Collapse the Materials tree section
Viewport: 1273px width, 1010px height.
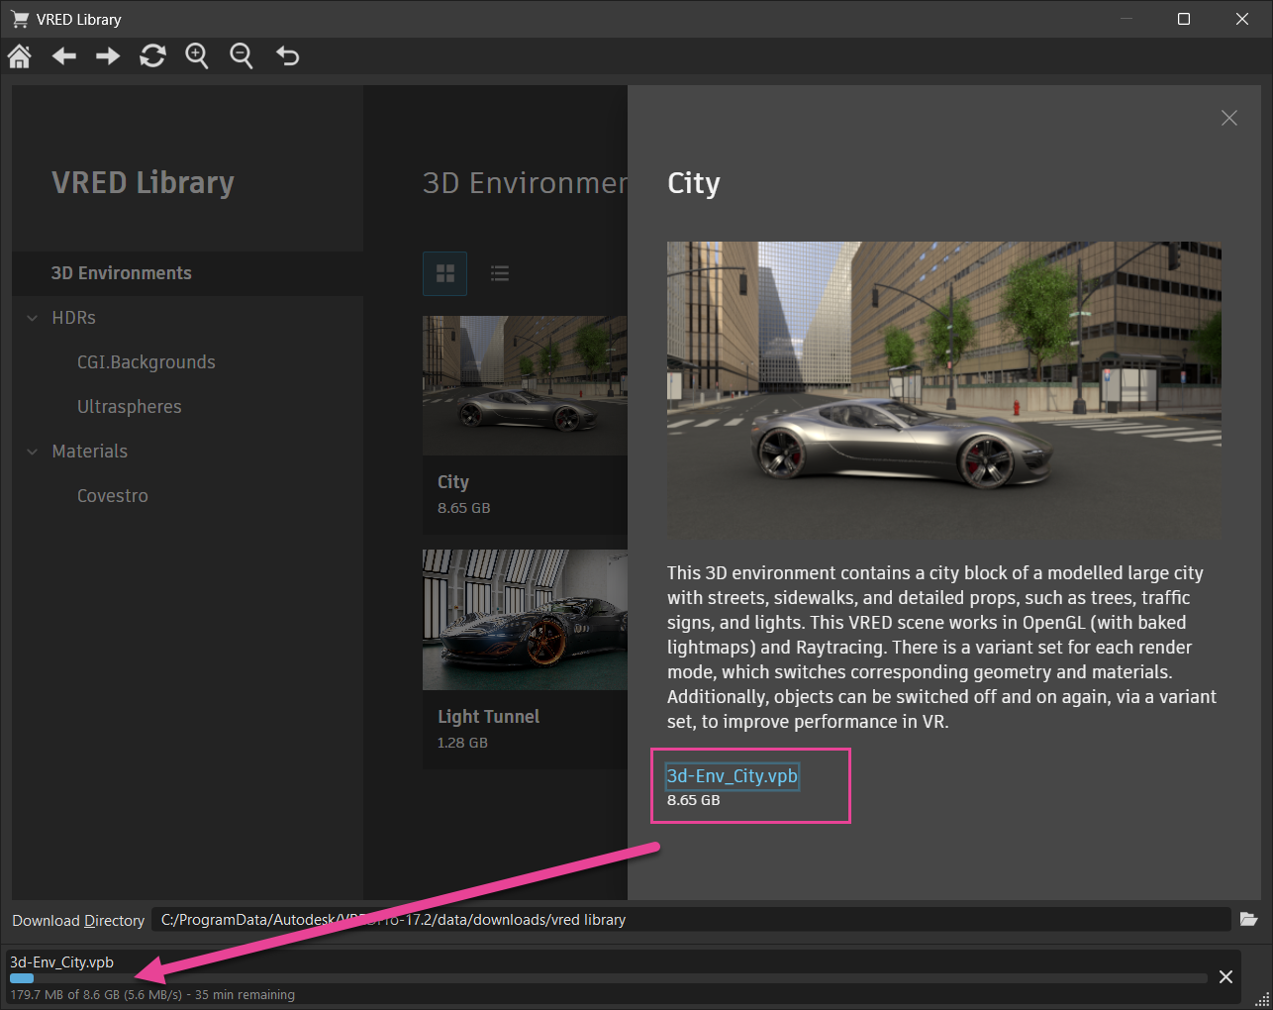point(33,452)
